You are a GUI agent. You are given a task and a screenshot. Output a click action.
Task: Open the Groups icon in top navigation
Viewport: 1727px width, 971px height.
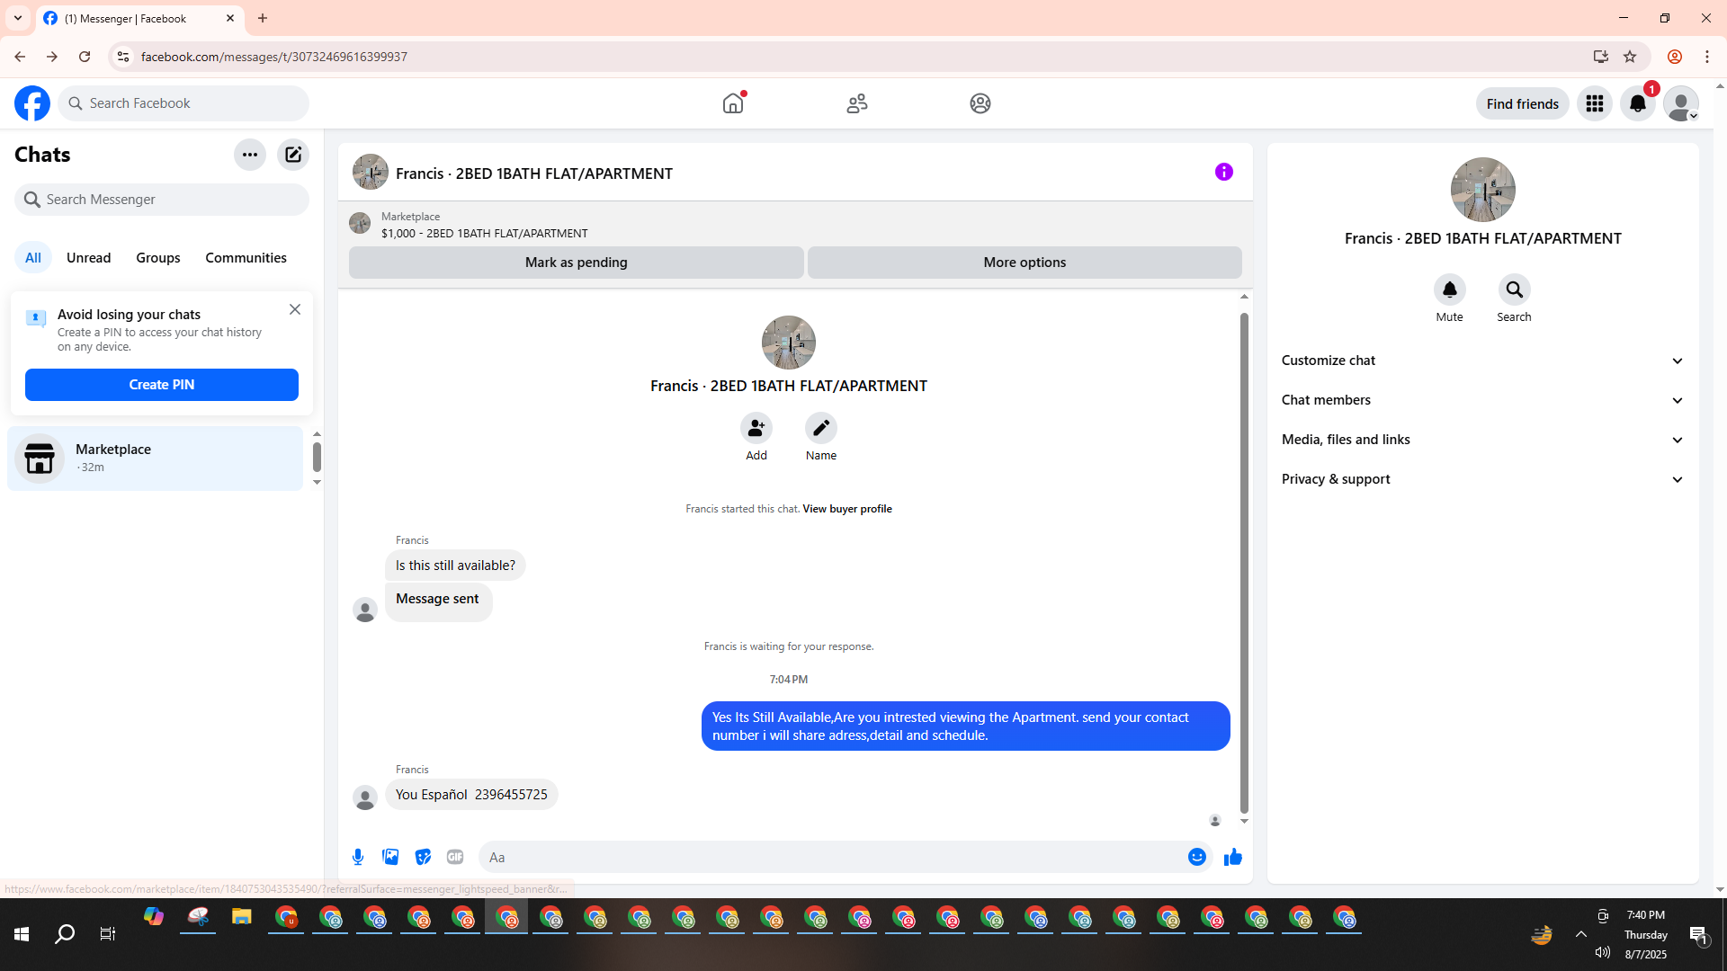(x=980, y=103)
